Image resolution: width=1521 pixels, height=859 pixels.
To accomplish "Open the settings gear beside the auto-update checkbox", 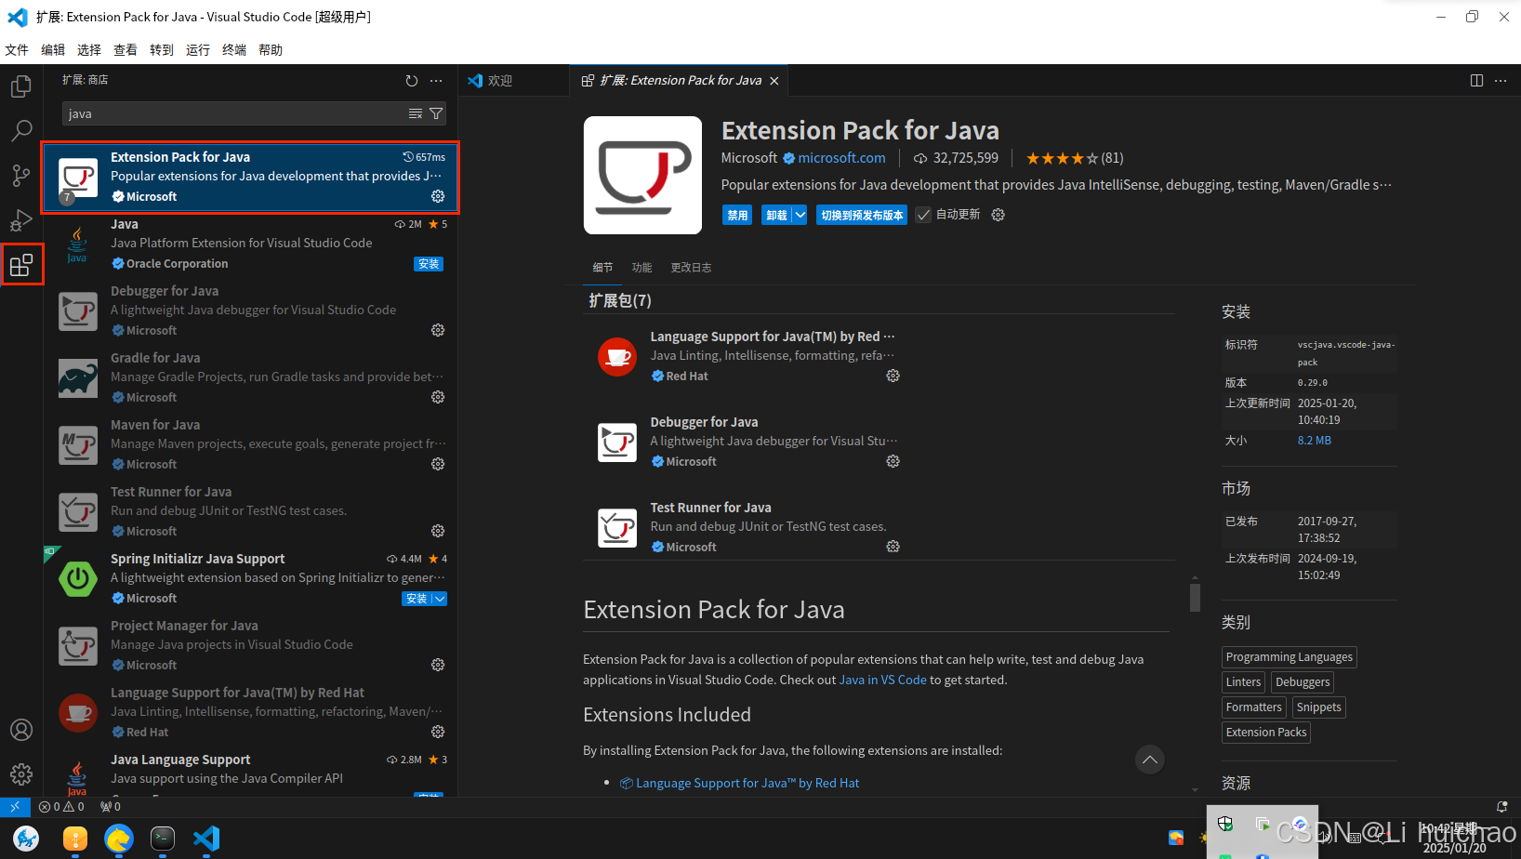I will pyautogui.click(x=998, y=215).
